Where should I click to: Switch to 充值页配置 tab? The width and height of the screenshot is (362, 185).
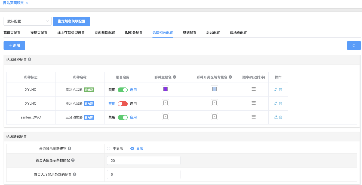[x=12, y=33]
